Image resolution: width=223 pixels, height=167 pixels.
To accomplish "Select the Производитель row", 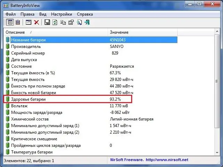I will pyautogui.click(x=91, y=47).
